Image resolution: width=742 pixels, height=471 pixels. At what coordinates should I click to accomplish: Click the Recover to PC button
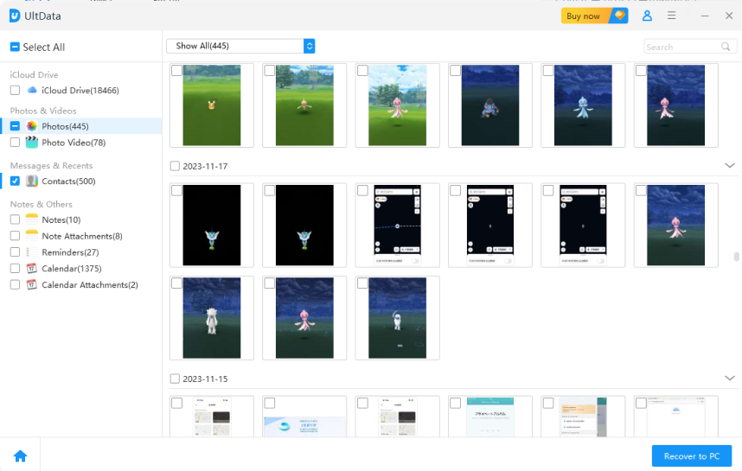click(x=691, y=455)
